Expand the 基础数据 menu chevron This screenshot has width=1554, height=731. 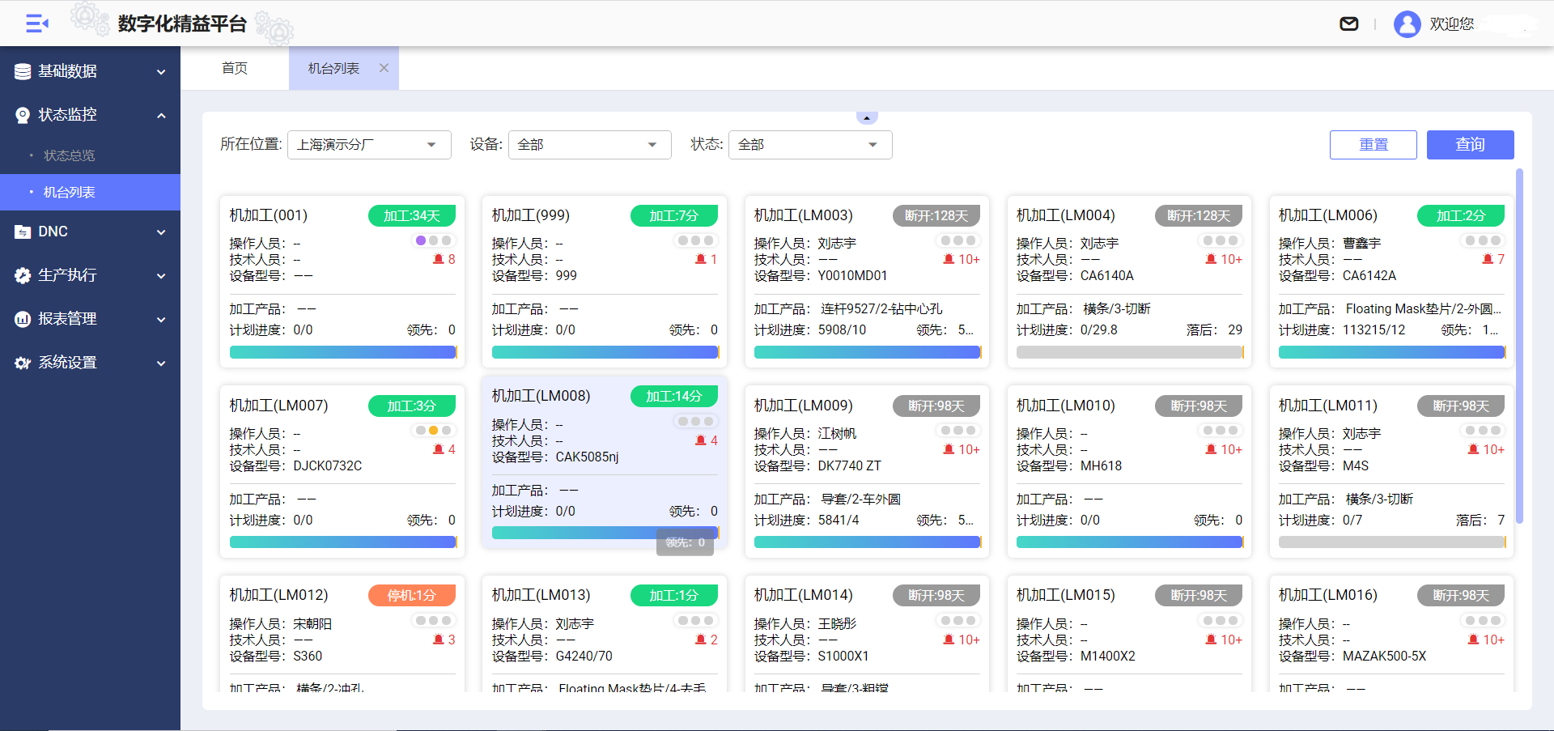coord(161,72)
